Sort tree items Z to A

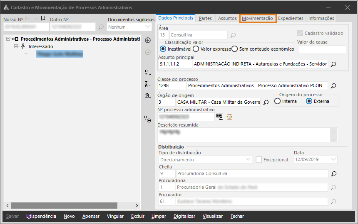[148, 84]
